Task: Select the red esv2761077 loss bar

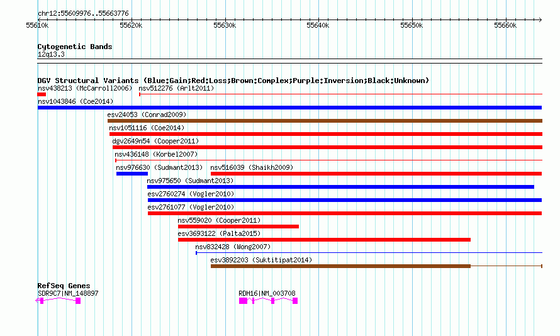Action: coord(345,213)
